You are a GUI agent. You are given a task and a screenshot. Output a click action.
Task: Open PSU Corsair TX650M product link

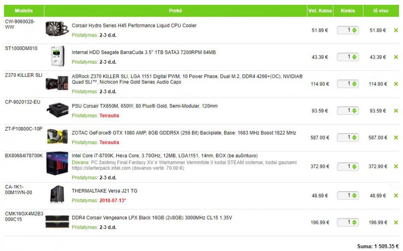tap(145, 106)
